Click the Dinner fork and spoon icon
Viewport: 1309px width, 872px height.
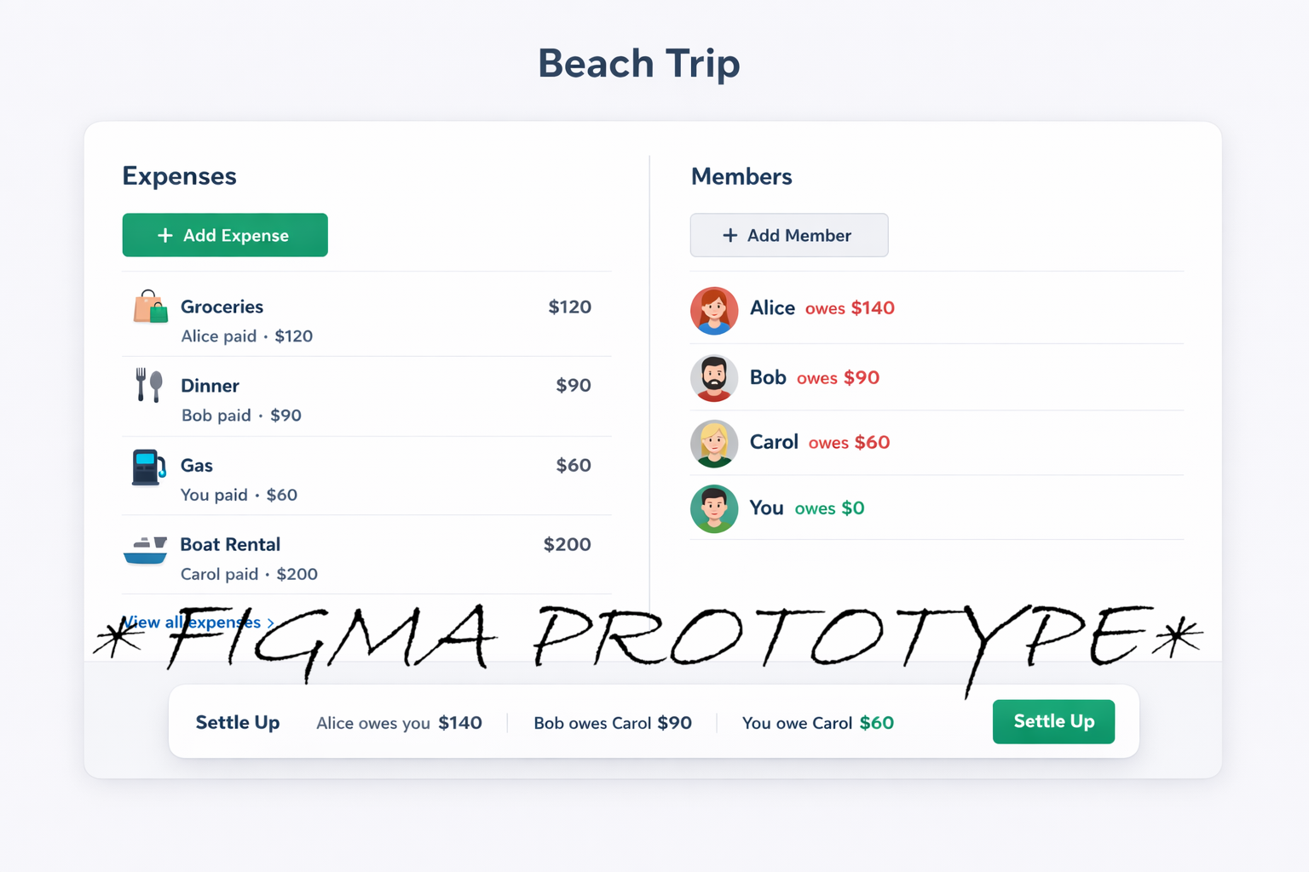pyautogui.click(x=149, y=386)
